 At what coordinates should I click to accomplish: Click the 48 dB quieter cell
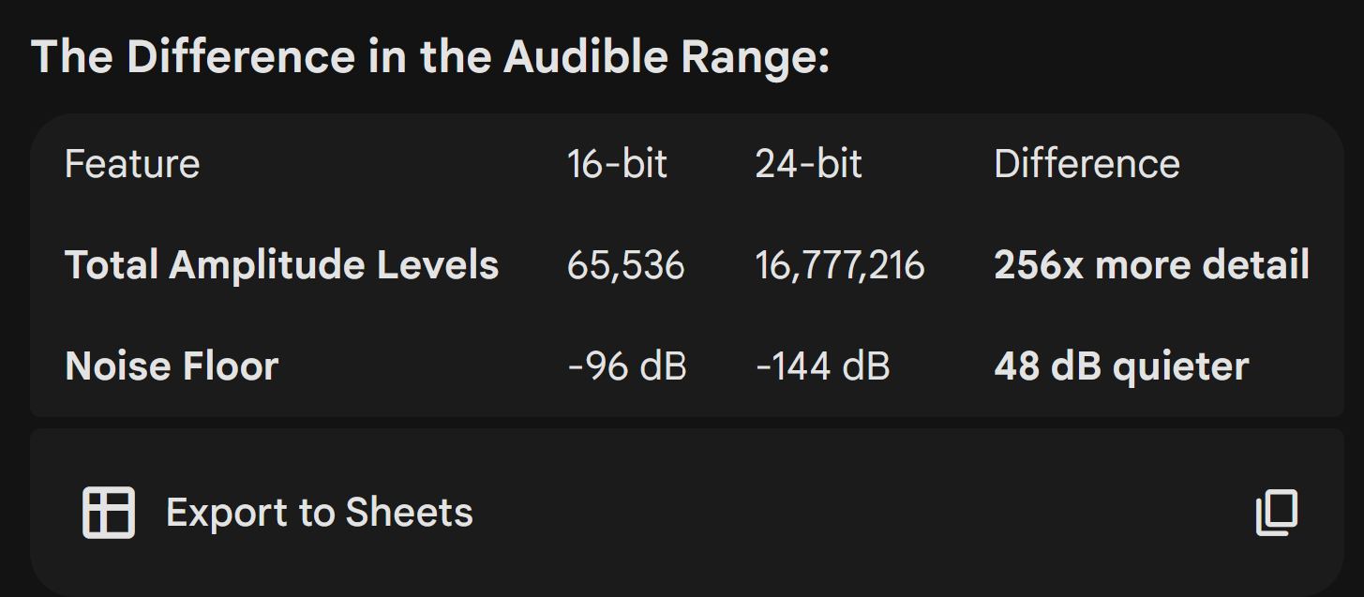pyautogui.click(x=1121, y=366)
